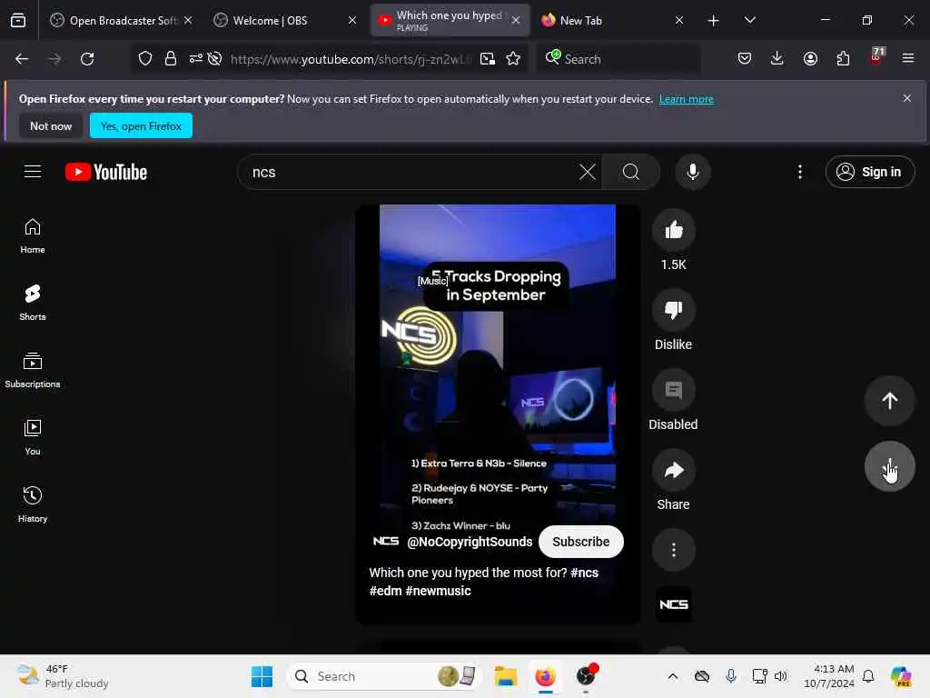The image size is (930, 698).
Task: Show hidden system tray icons
Action: [673, 676]
